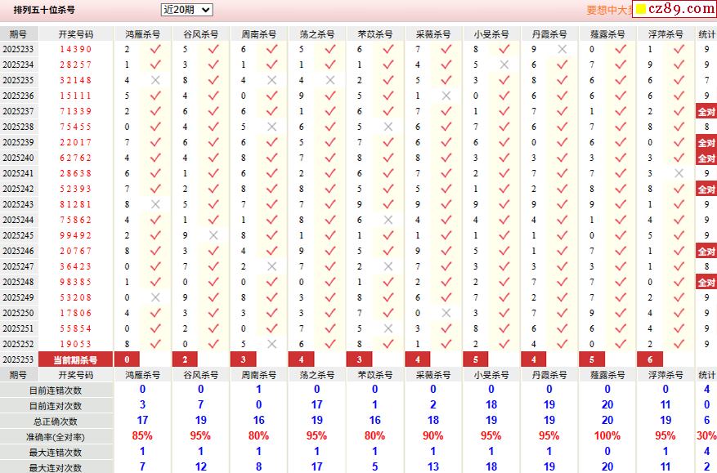Image resolution: width=717 pixels, height=473 pixels.
Task: Click the X mark in row 2025252 周南 column
Action: 271,344
